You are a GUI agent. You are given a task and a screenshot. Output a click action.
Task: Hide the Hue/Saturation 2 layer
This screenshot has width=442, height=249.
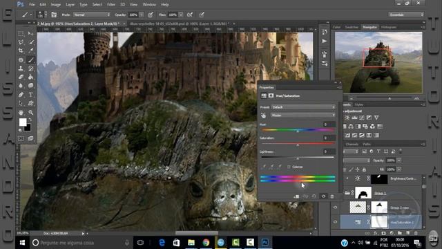tap(335, 222)
